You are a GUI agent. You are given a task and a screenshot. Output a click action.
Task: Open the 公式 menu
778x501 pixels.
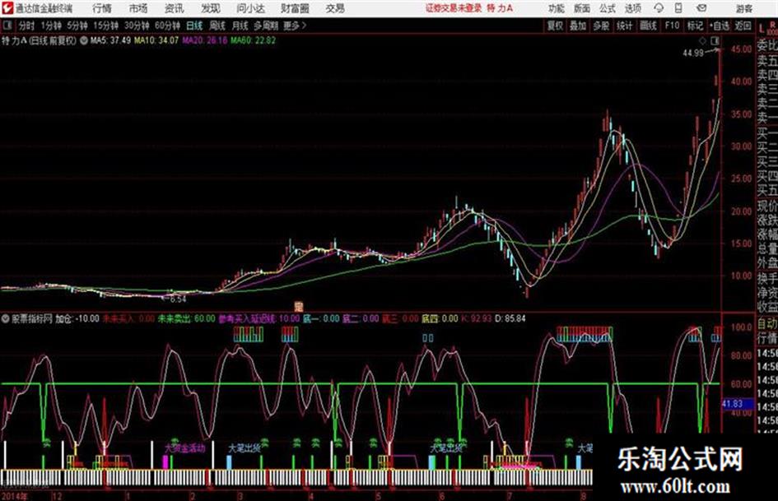pyautogui.click(x=608, y=8)
